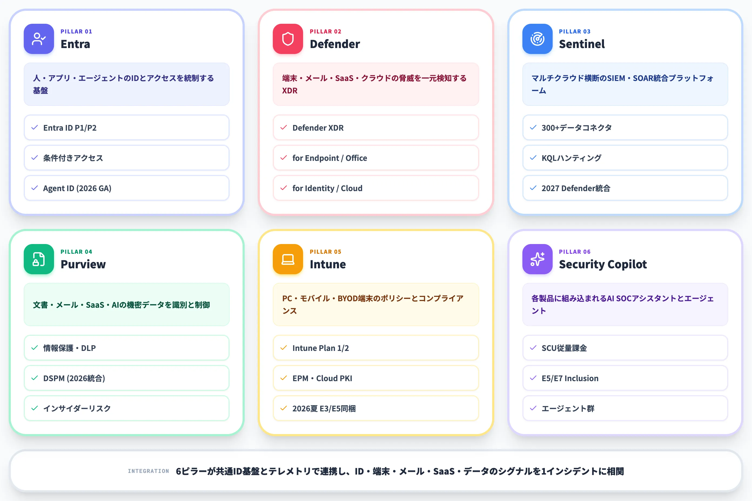Click the INTEGRATION label in footer
Image resolution: width=752 pixels, height=501 pixels.
point(148,471)
